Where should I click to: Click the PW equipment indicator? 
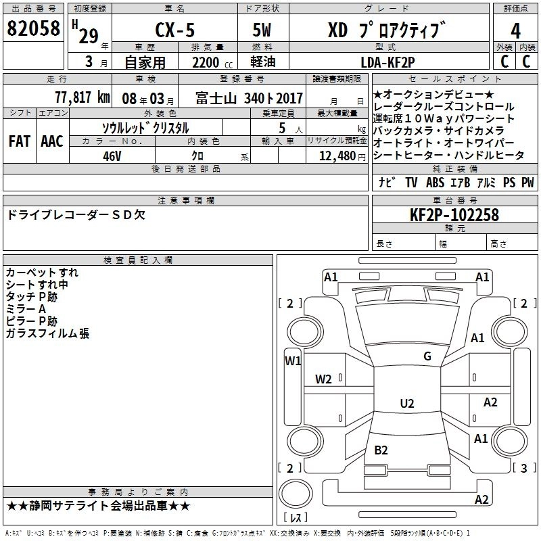(527, 183)
